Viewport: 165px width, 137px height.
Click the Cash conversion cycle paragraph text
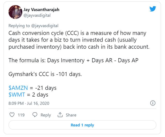(77, 40)
